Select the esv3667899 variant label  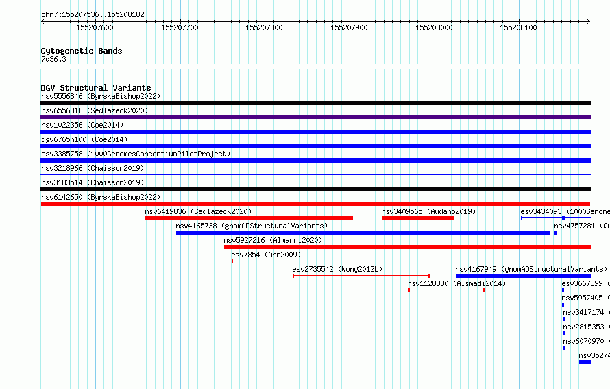(x=585, y=283)
